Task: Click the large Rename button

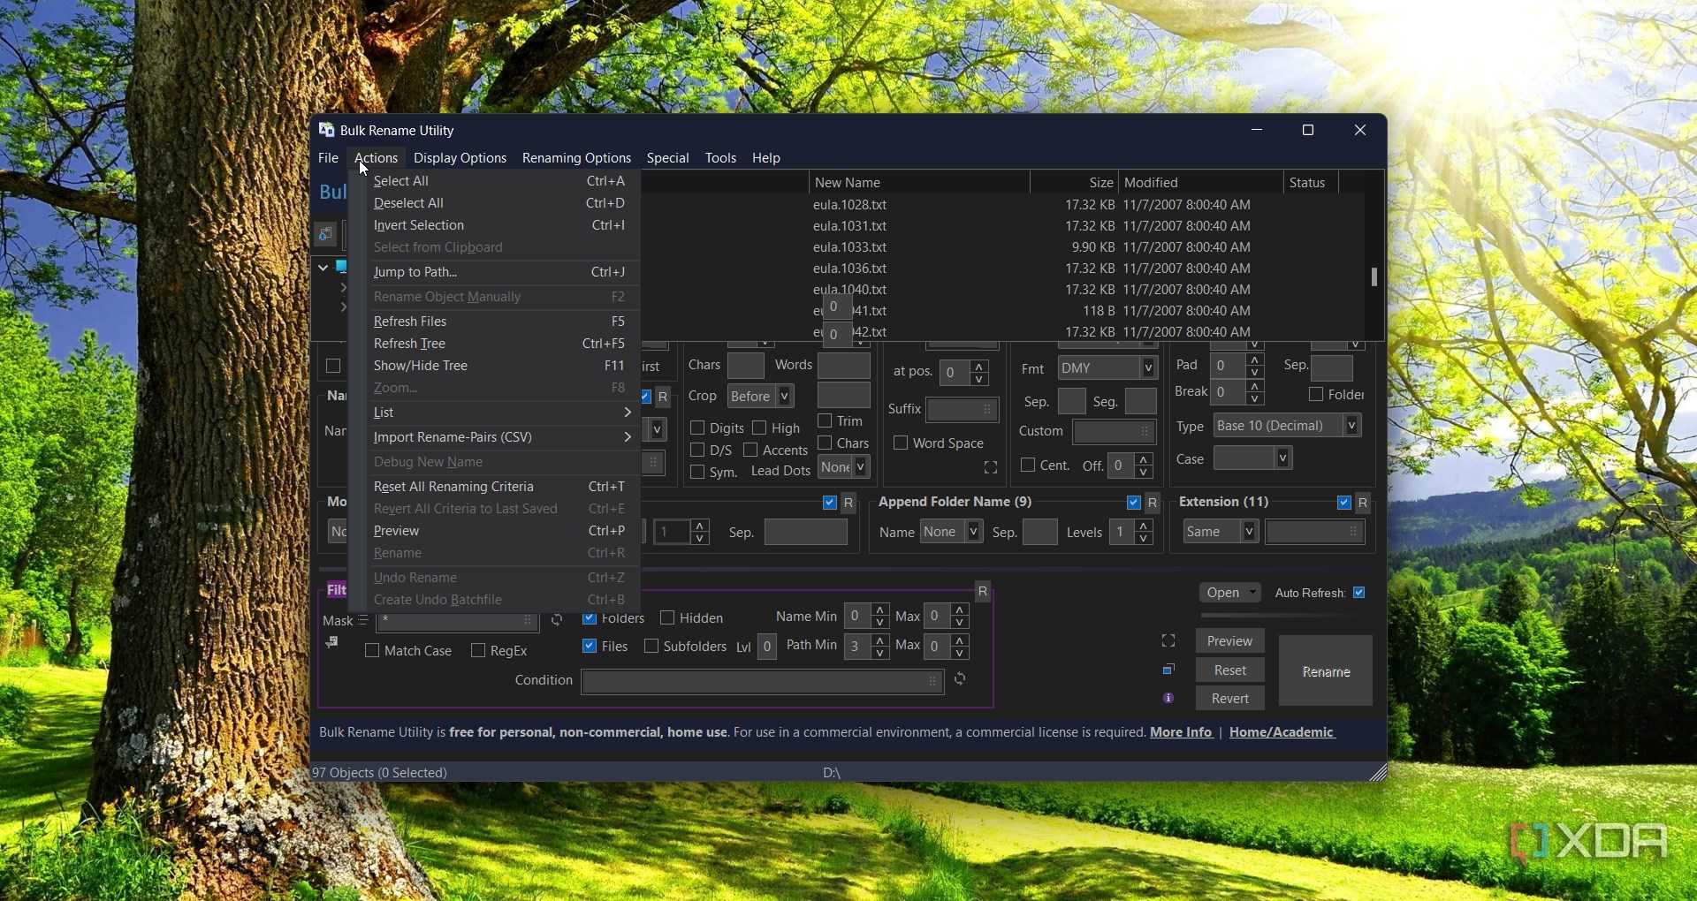Action: pyautogui.click(x=1326, y=670)
